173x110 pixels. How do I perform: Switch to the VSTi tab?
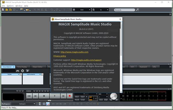pyautogui.click(x=133, y=67)
